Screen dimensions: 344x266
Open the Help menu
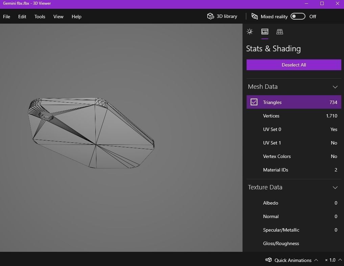[x=76, y=17]
